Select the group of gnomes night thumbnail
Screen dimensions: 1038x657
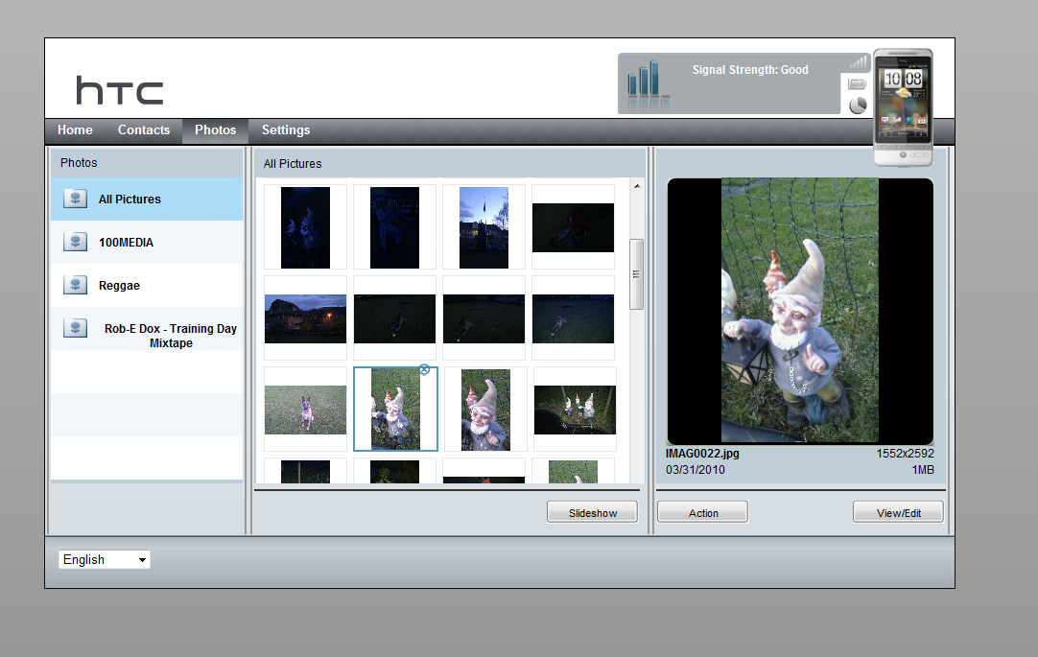(576, 411)
